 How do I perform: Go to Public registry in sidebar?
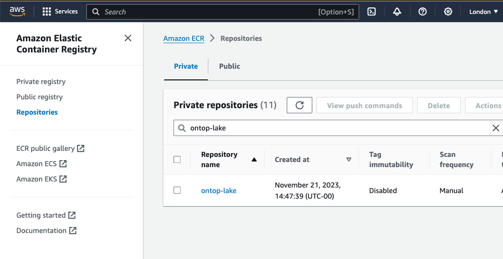[39, 97]
